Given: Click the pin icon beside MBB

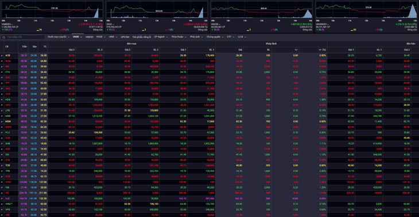Looking at the screenshot, I should click(2, 116).
